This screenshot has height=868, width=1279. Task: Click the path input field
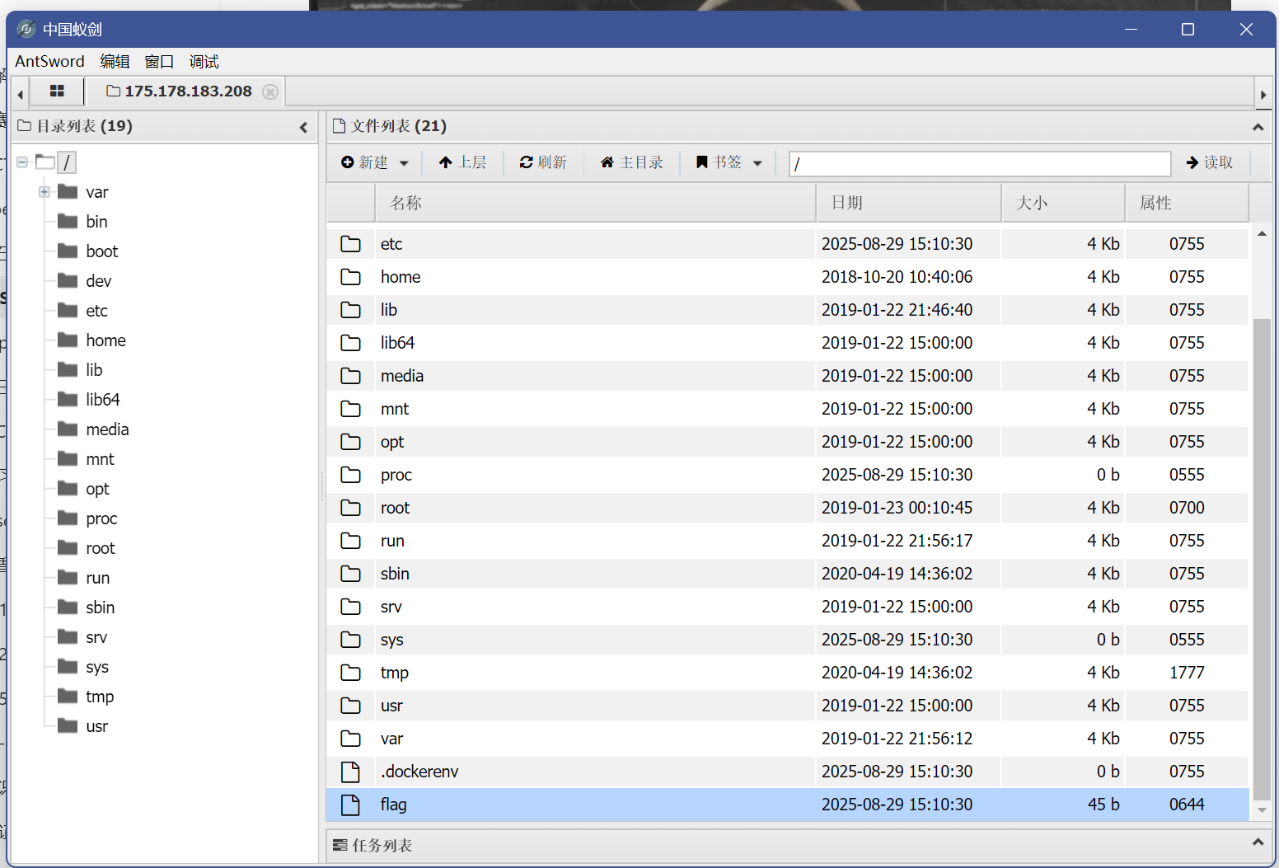(x=979, y=163)
